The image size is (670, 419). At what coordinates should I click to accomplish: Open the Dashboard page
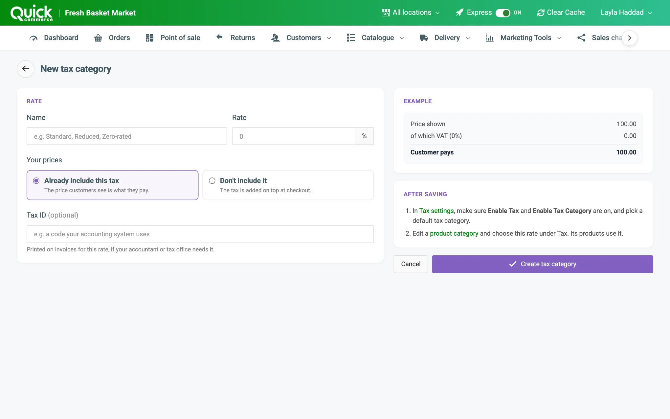click(54, 38)
